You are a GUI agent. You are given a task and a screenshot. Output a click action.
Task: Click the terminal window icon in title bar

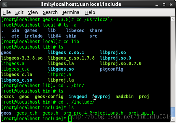point(5,5)
